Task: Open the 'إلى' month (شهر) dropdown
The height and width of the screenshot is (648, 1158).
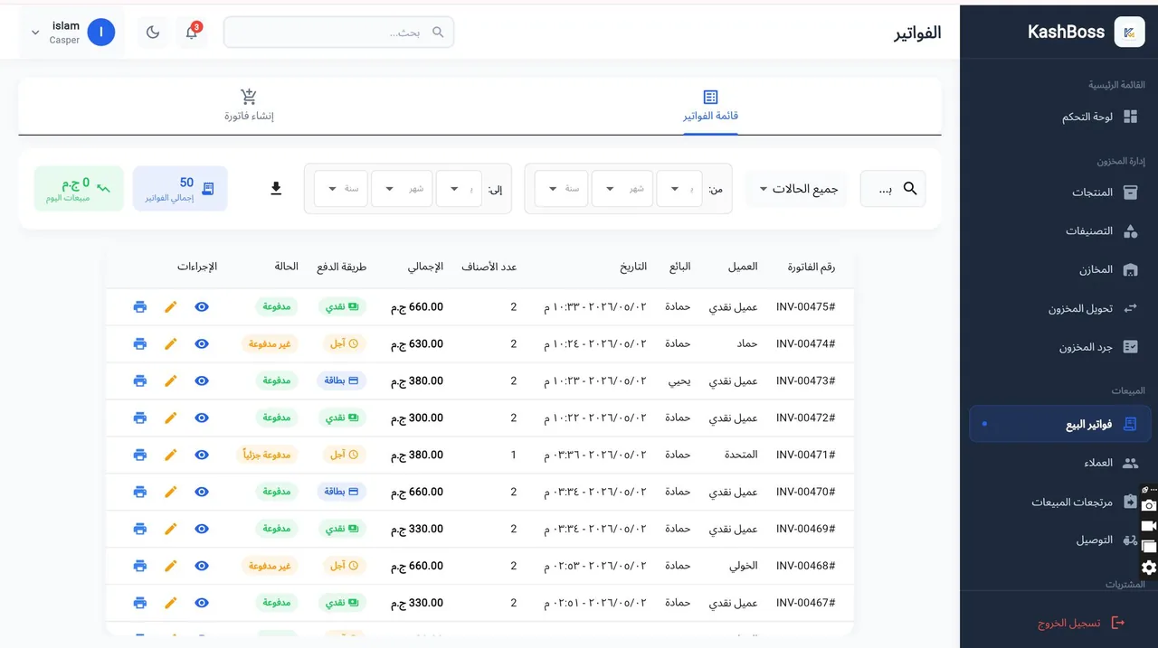Action: [402, 189]
